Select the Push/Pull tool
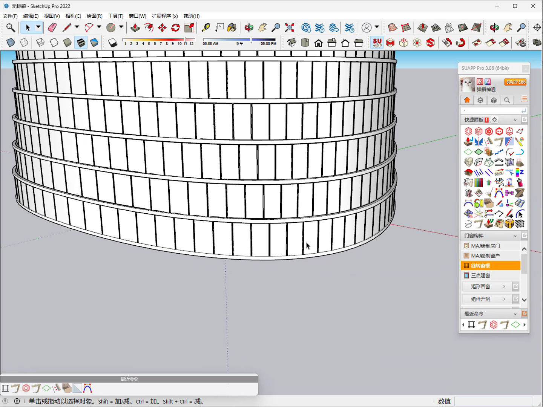The image size is (543, 407). click(135, 28)
